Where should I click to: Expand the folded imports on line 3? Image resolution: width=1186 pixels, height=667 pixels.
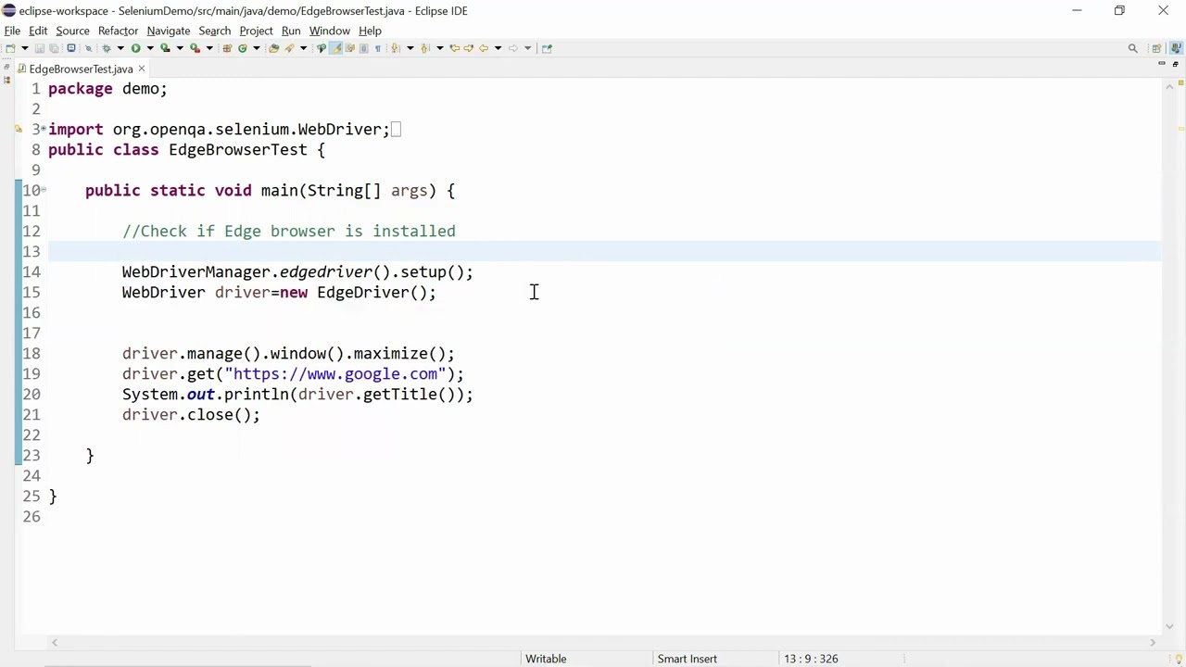(44, 130)
